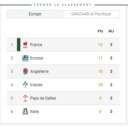The image size is (128, 126).
Task: Select the France team name
Action: click(x=36, y=45)
